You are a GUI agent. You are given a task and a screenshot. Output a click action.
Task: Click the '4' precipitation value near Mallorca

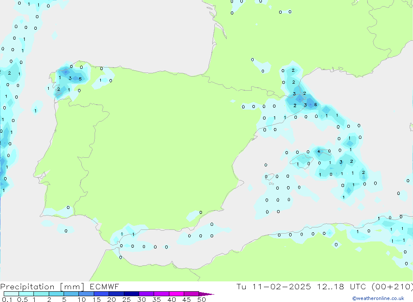[319, 151]
